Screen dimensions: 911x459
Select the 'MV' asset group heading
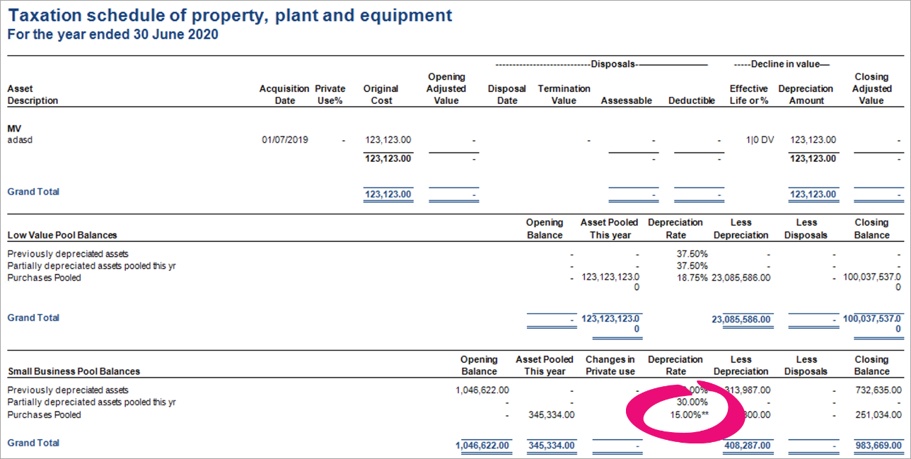[x=14, y=128]
